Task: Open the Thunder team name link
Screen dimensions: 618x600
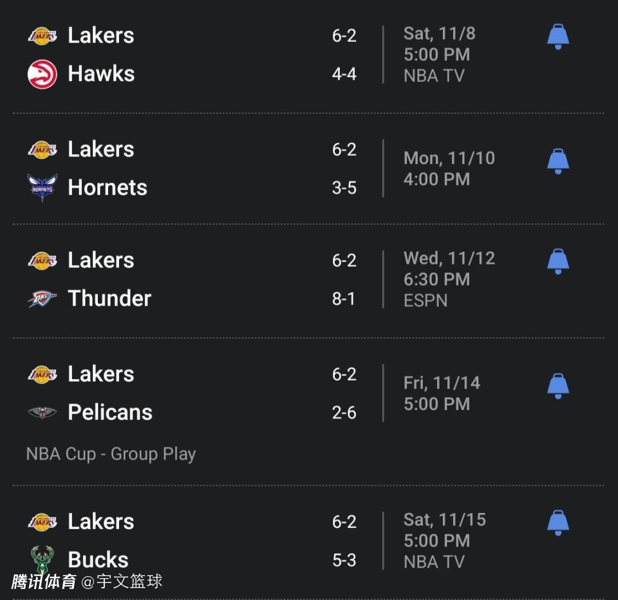Action: click(x=109, y=299)
